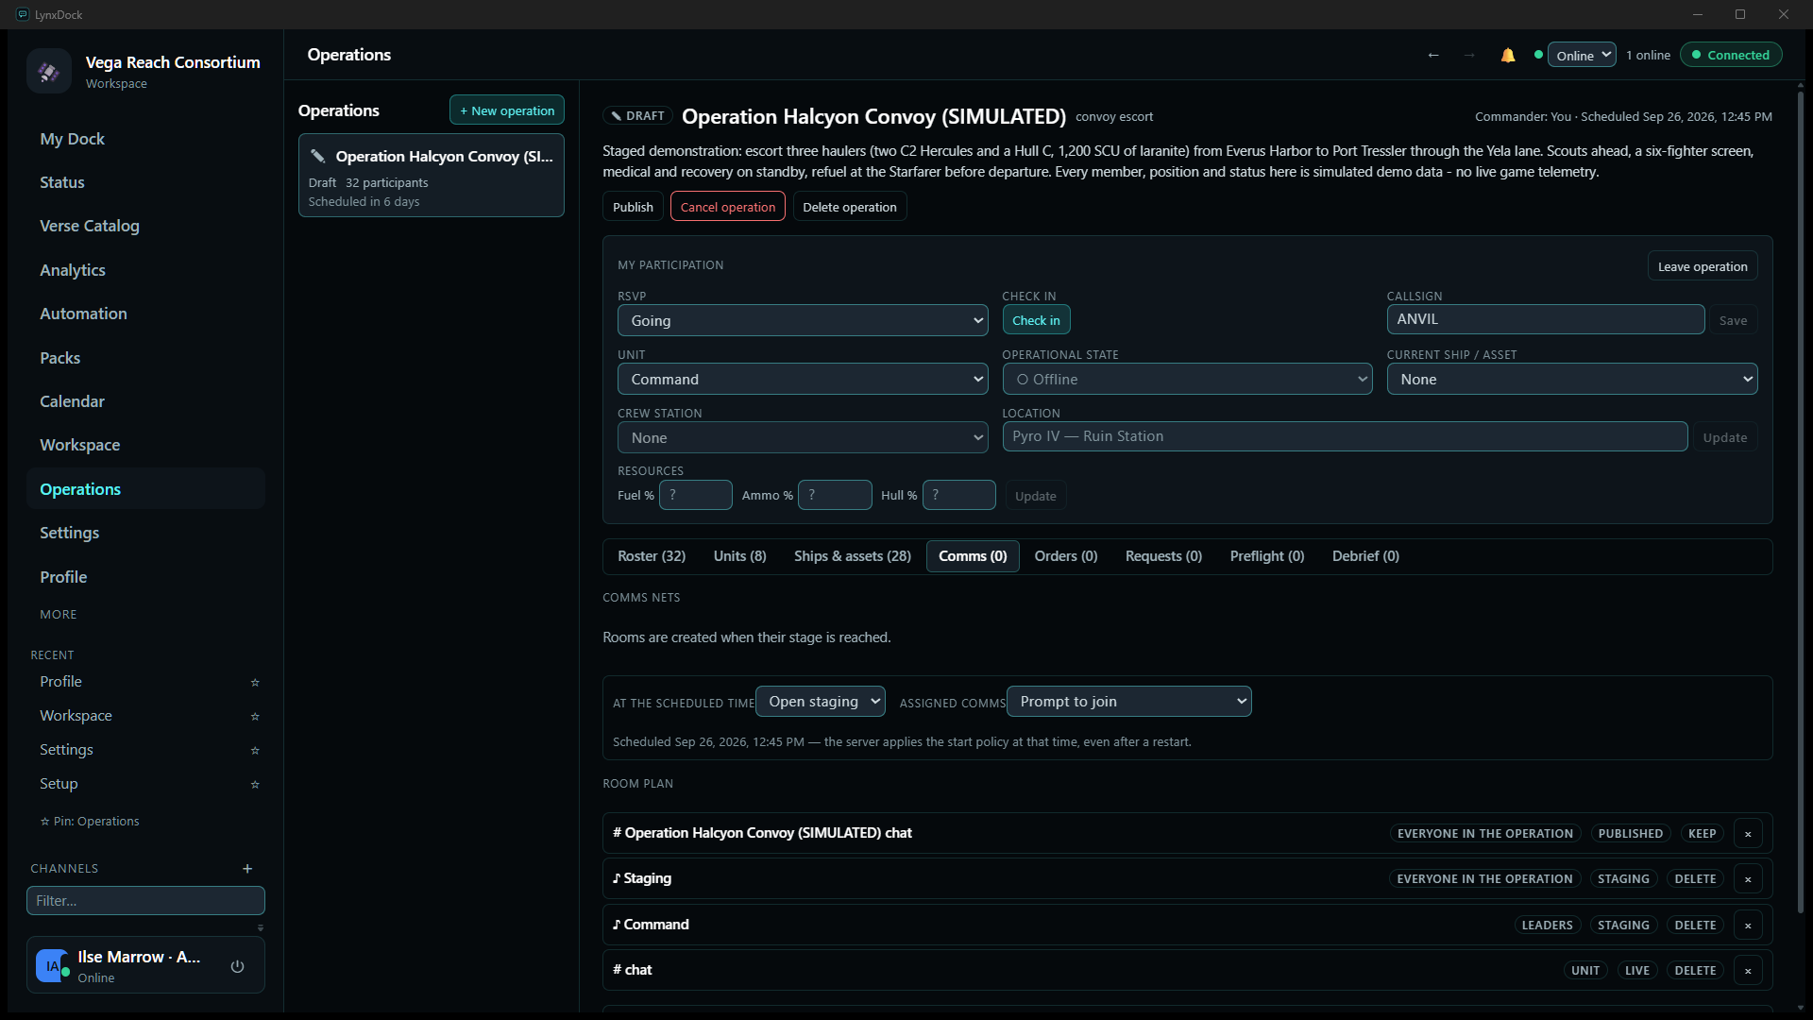Remove the Staging room with X

click(x=1748, y=879)
